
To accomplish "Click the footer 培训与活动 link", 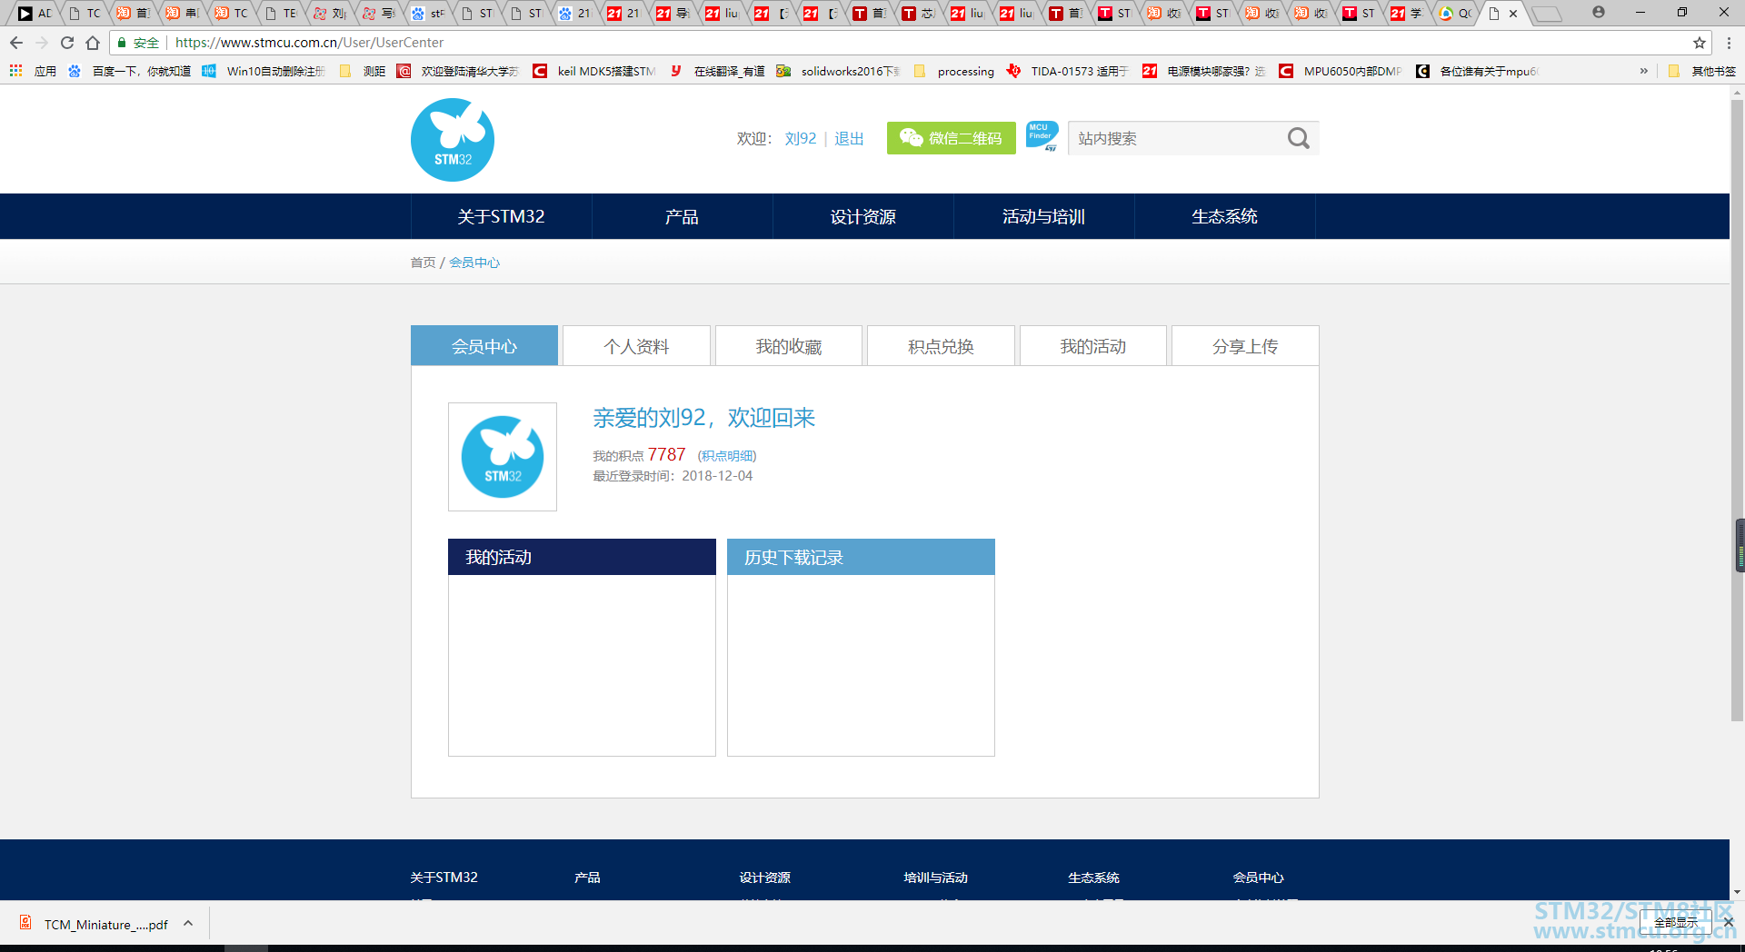I will (x=935, y=878).
